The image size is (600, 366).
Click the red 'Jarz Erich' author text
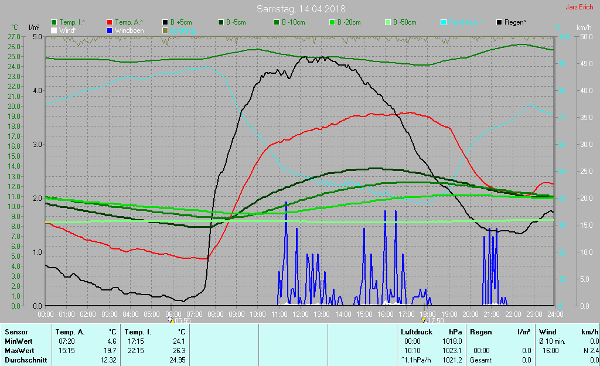(x=579, y=7)
